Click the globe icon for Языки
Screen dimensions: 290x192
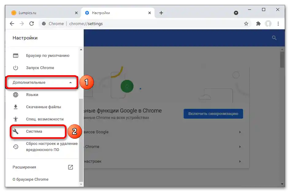click(16, 94)
